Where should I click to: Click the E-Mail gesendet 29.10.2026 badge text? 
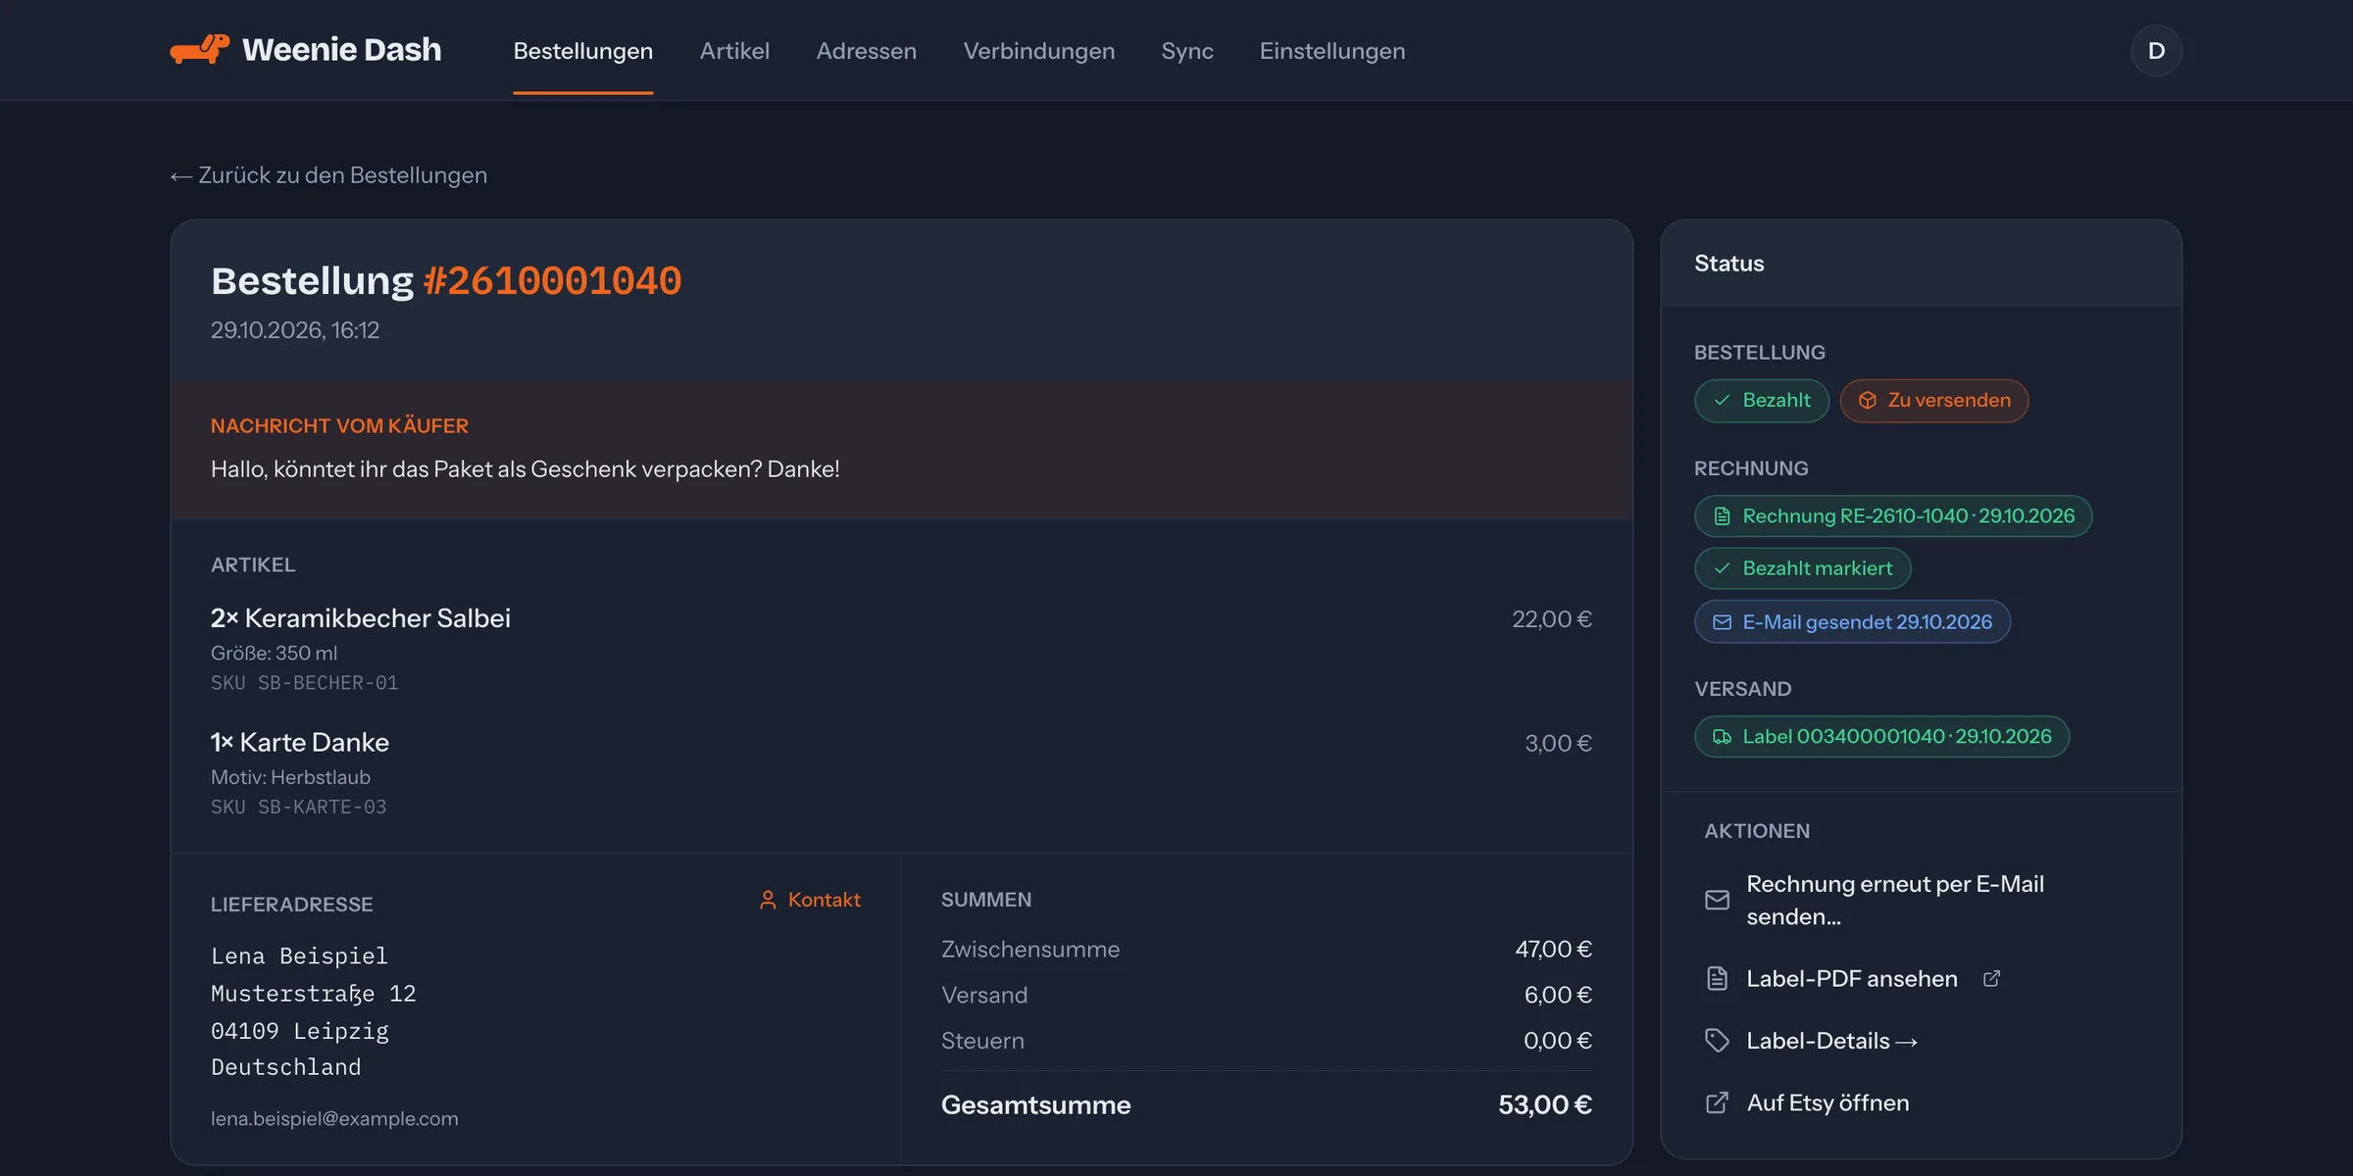pyautogui.click(x=1867, y=622)
